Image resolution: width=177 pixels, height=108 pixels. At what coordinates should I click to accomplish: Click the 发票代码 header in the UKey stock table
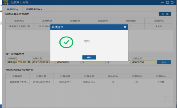[x=41, y=76]
